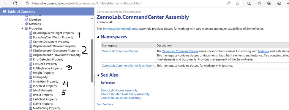Open the split screen icon
289x110 pixels.
point(249,3)
